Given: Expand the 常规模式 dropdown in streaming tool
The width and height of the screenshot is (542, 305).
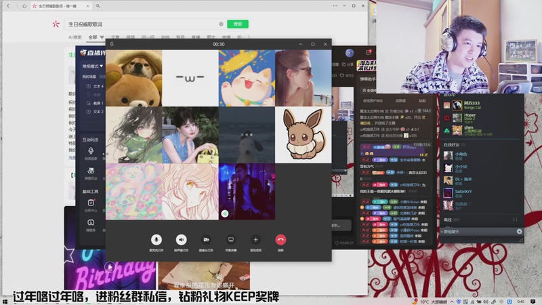Looking at the screenshot, I should pos(93,66).
